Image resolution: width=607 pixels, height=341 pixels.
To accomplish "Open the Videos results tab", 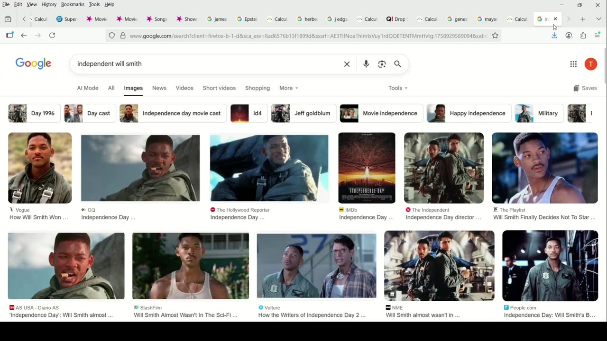I will (184, 88).
